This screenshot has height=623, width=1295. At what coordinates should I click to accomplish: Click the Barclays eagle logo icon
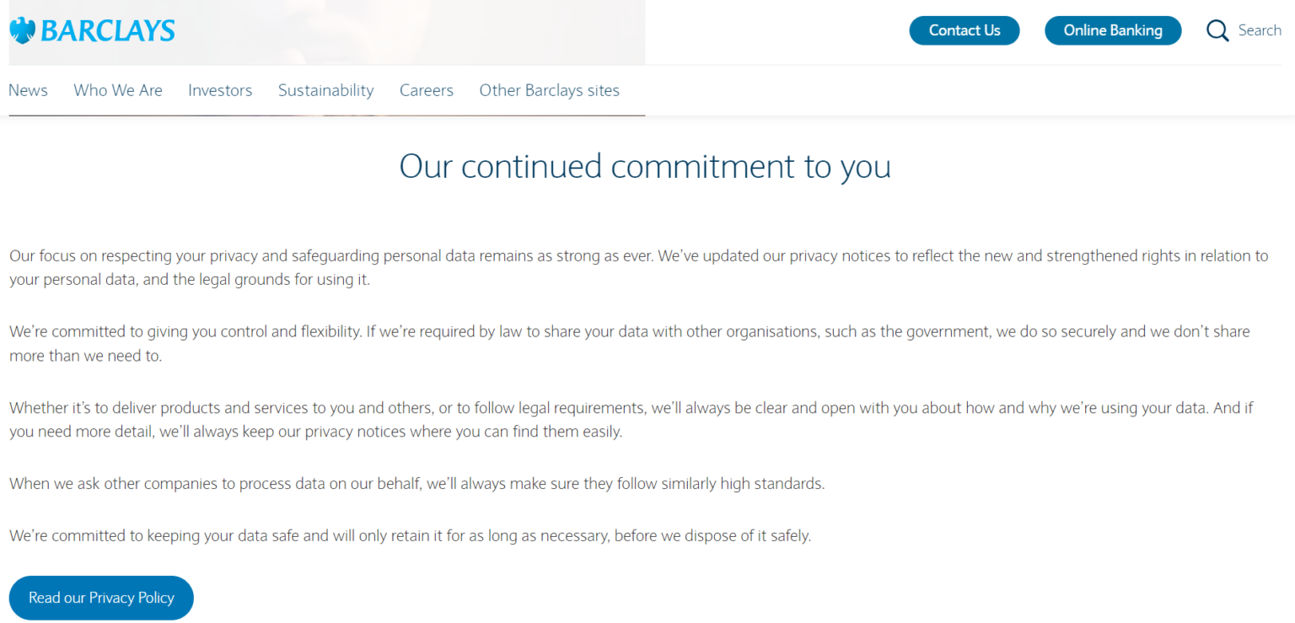click(x=23, y=30)
